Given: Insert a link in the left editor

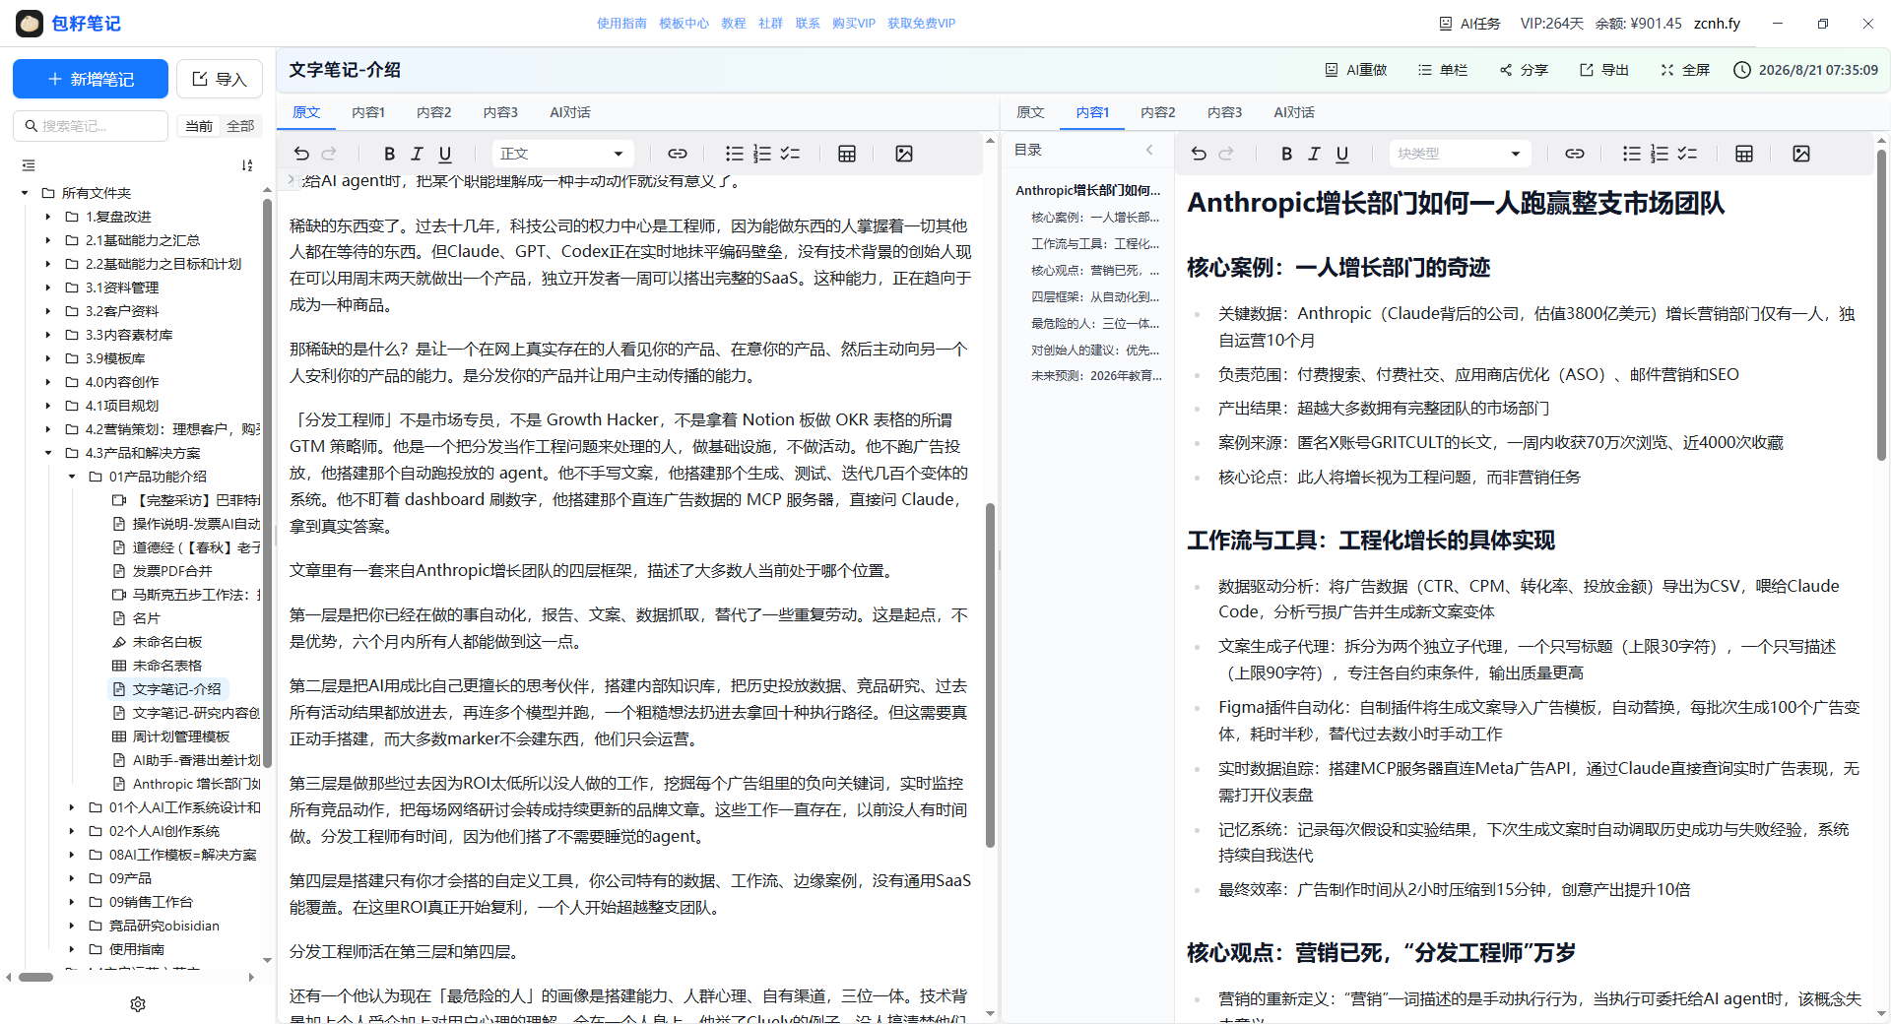Looking at the screenshot, I should tap(678, 154).
